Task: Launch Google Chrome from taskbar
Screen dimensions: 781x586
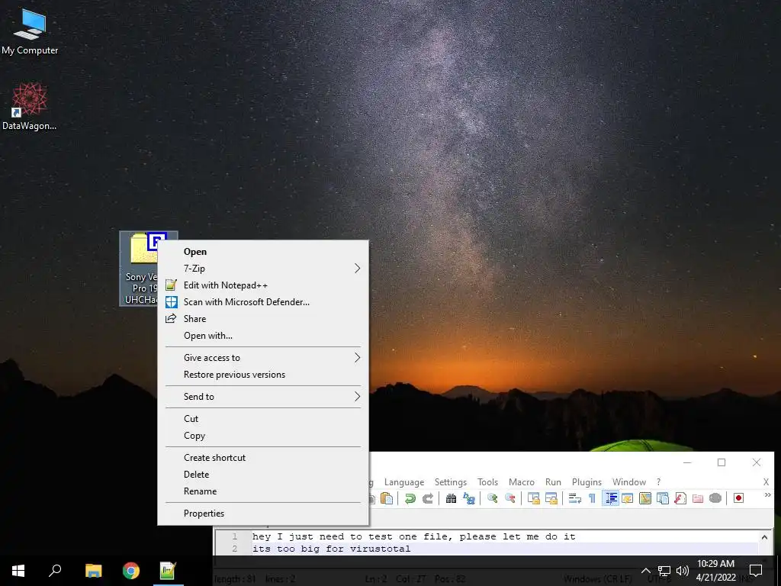Action: pyautogui.click(x=131, y=571)
